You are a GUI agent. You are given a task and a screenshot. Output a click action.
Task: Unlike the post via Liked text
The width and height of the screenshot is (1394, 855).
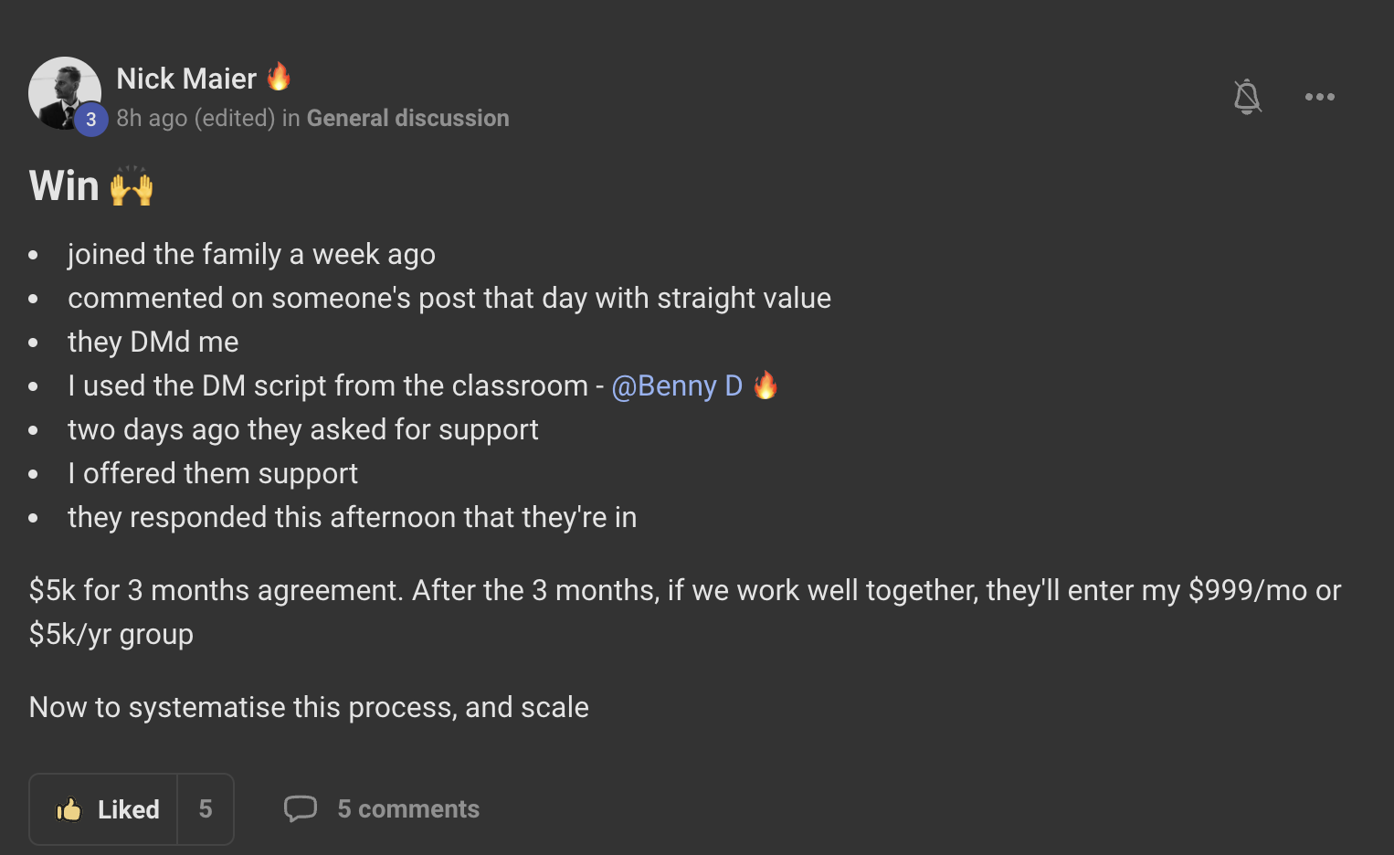pyautogui.click(x=129, y=809)
